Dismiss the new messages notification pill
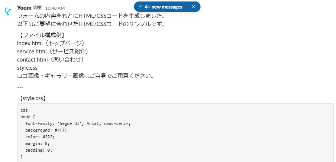The width and height of the screenshot is (336, 162). (x=193, y=7)
